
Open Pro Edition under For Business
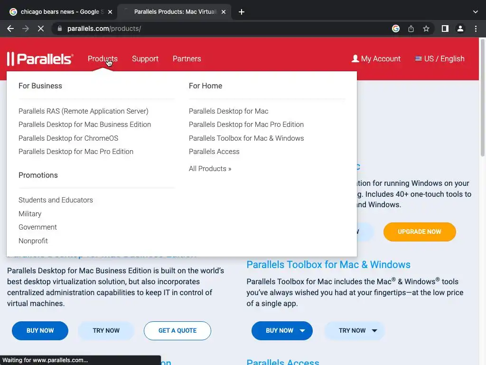pyautogui.click(x=76, y=152)
